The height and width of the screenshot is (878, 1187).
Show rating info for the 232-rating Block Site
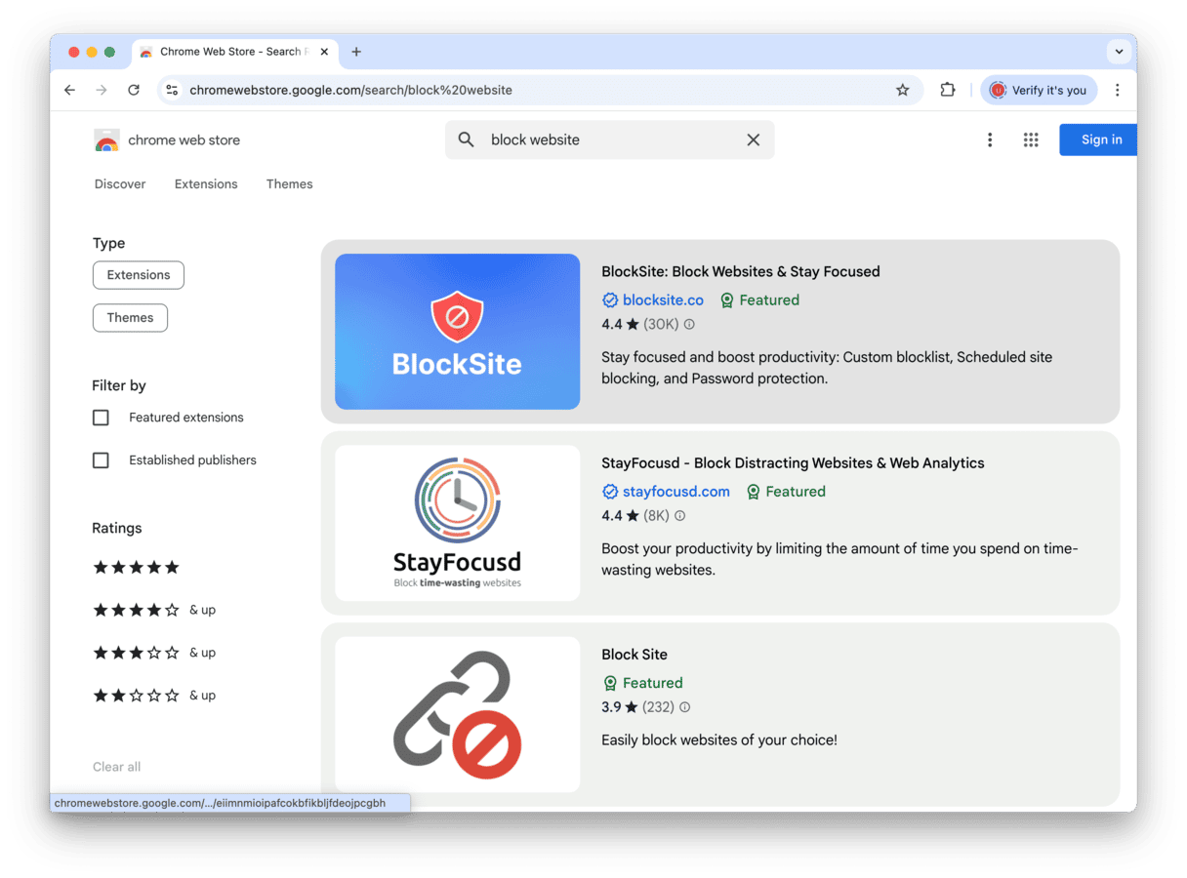pos(685,706)
